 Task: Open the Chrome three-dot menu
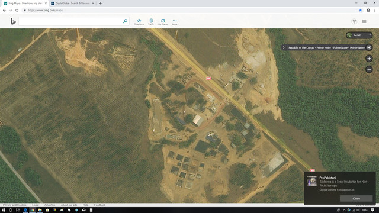(x=375, y=11)
